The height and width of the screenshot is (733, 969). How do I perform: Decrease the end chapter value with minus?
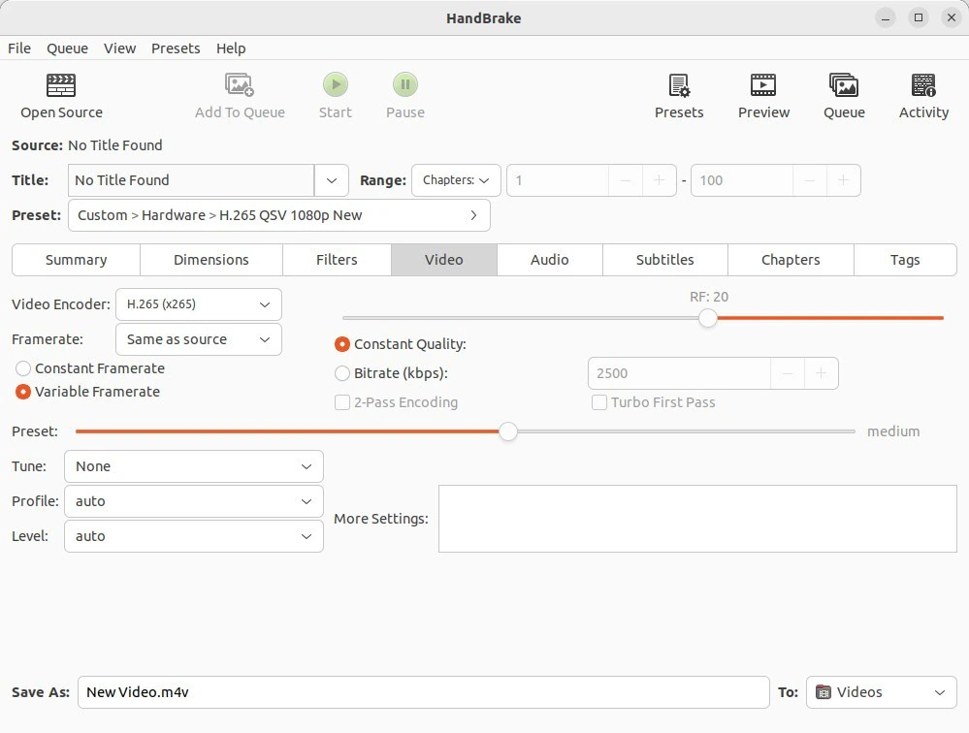pos(810,180)
